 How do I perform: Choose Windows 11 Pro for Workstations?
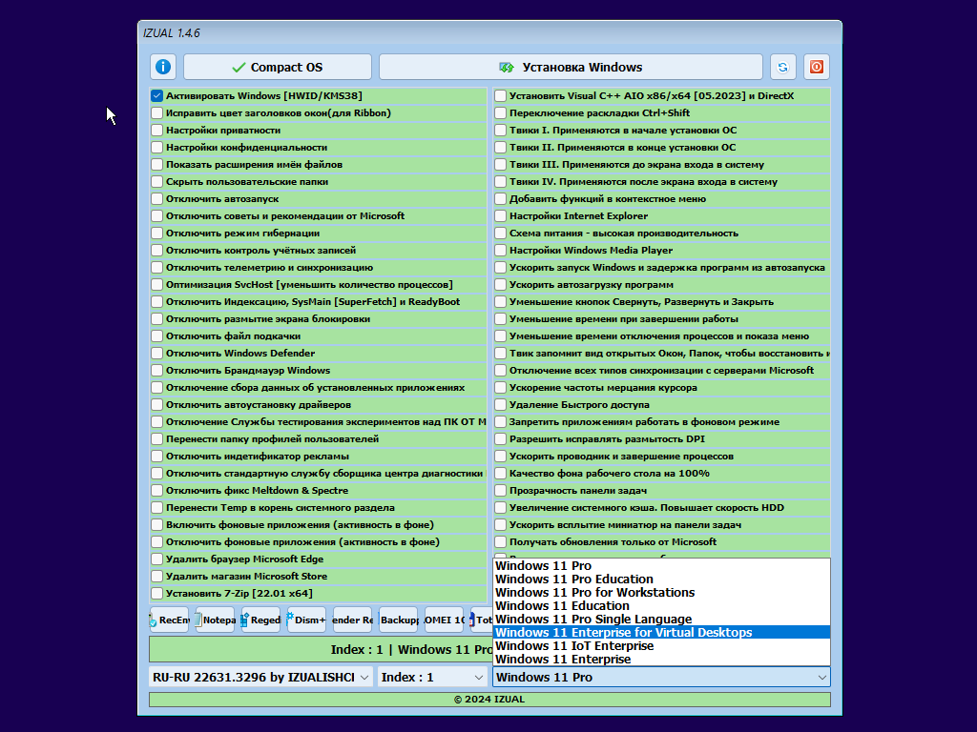pyautogui.click(x=662, y=593)
